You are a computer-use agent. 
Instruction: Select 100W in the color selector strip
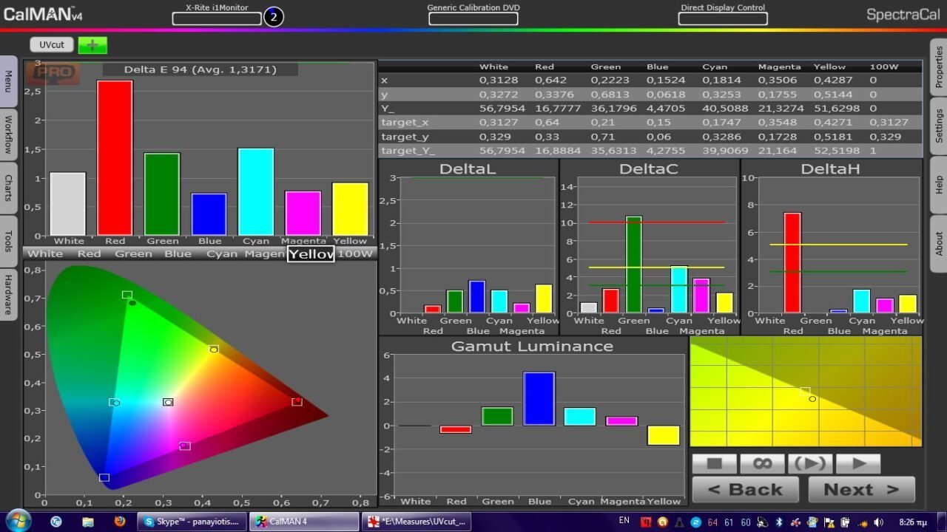355,253
